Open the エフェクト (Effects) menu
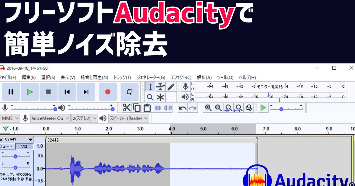The width and height of the screenshot is (355, 186). point(181,77)
